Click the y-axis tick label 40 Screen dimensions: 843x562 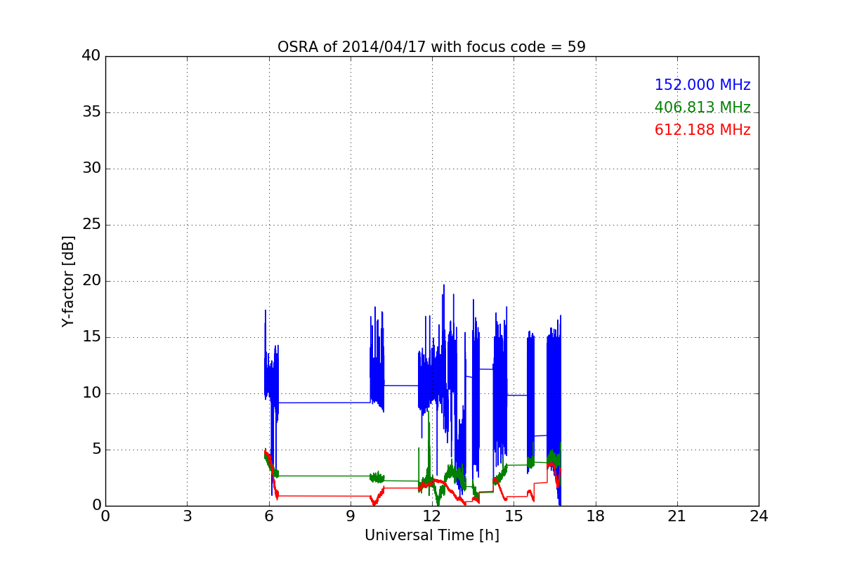point(91,56)
